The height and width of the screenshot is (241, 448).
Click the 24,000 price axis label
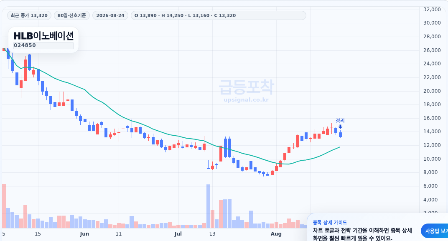coord(432,63)
